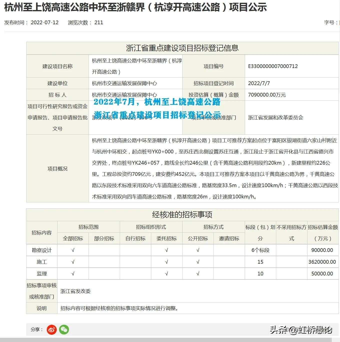The width and height of the screenshot is (340, 342).
Task: Select note 招标内容可根据经核准的招标事项实际情况进行调整
Action: tap(119, 308)
